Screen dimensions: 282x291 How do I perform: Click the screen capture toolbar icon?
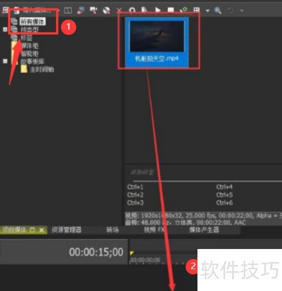(x=68, y=11)
